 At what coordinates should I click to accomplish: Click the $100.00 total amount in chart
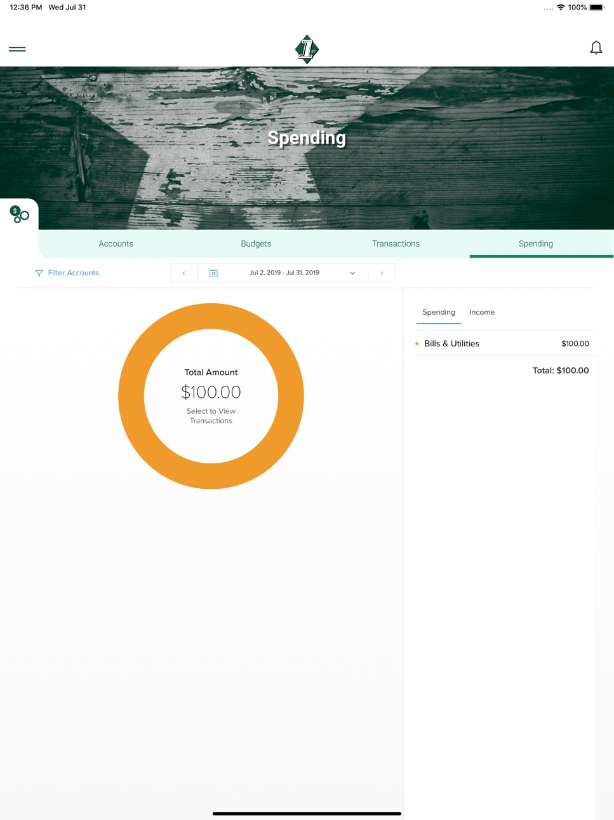click(x=211, y=392)
